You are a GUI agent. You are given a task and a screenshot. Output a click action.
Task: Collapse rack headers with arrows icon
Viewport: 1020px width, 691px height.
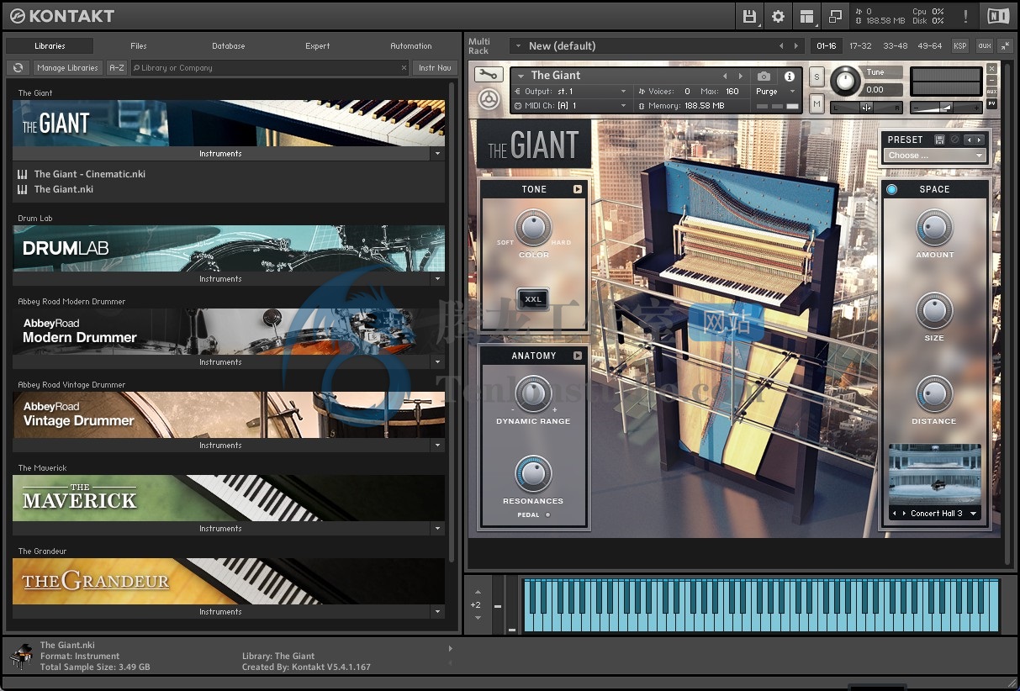(1006, 45)
